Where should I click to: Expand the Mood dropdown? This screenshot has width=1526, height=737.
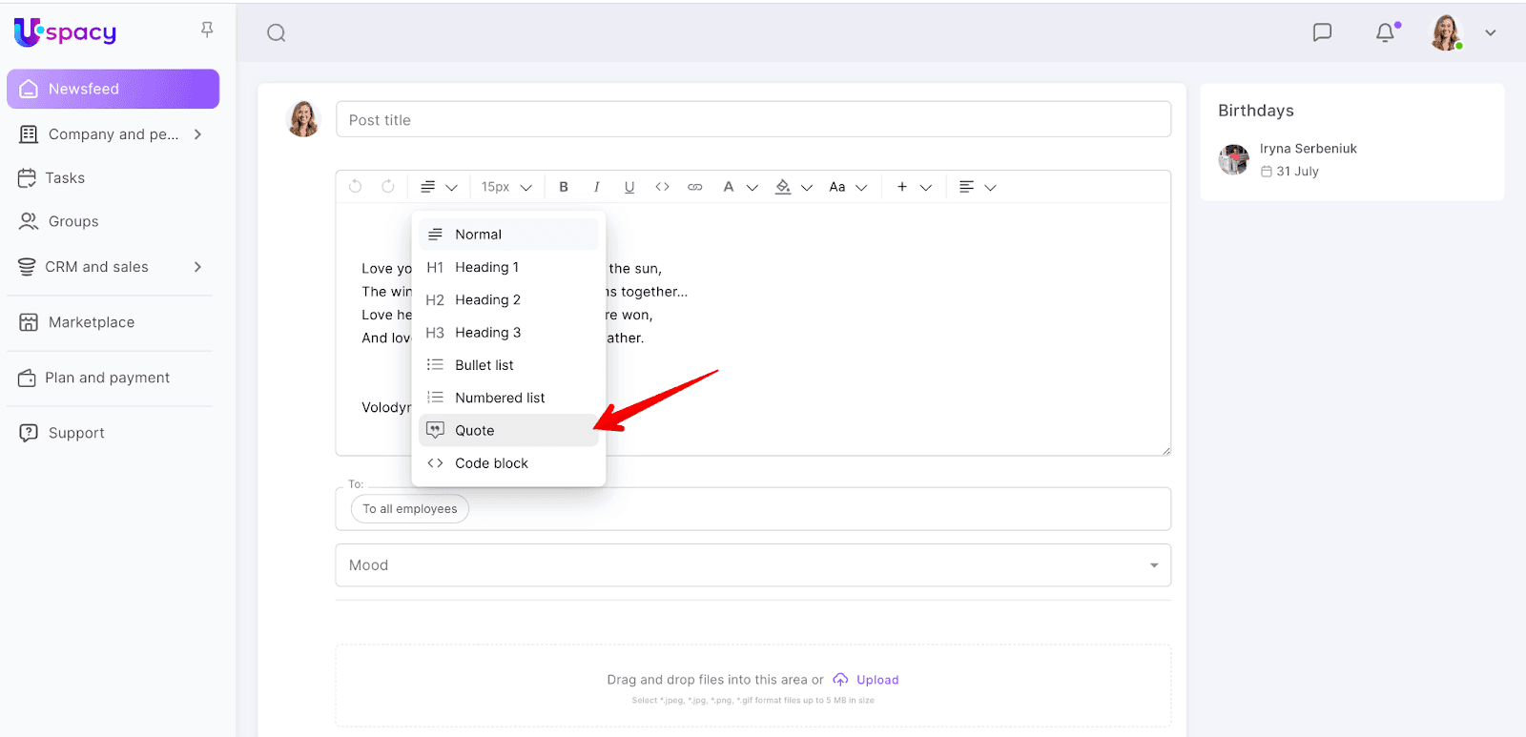click(x=1153, y=565)
